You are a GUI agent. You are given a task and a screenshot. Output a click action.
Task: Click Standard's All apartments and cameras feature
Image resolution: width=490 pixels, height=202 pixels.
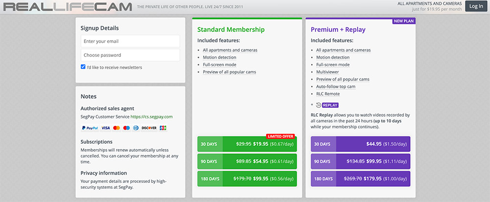pyautogui.click(x=230, y=50)
